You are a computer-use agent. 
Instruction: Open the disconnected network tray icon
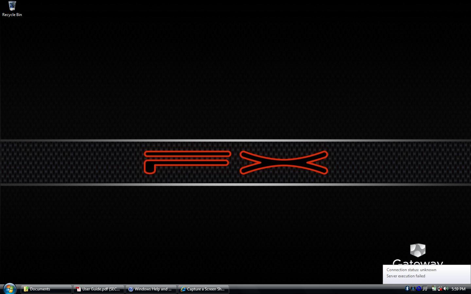(440, 288)
